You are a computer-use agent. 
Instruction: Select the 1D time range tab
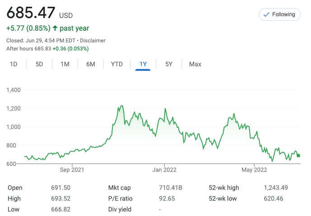click(x=14, y=64)
